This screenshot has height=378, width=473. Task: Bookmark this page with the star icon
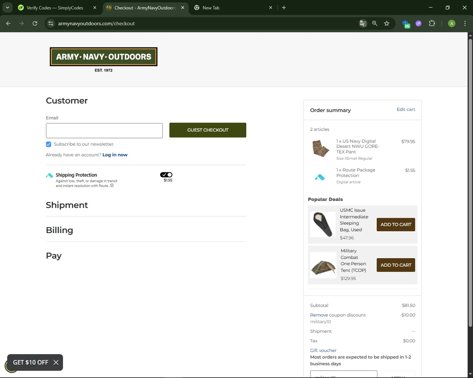pyautogui.click(x=387, y=23)
